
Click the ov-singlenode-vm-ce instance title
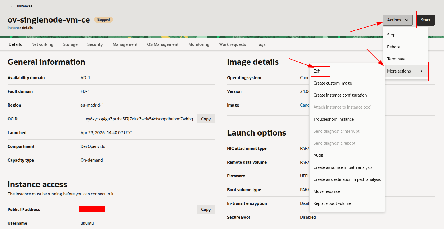pos(49,19)
